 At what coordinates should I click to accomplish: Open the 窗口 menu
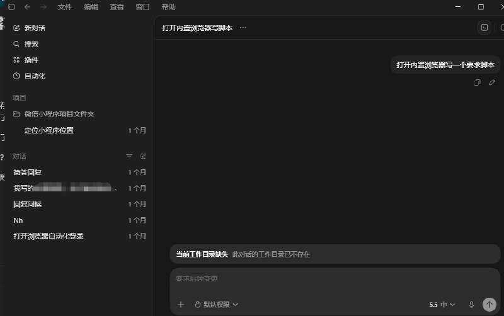pyautogui.click(x=143, y=7)
